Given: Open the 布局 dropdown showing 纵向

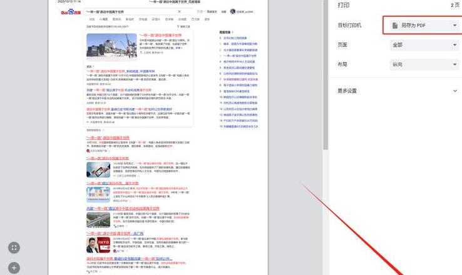Looking at the screenshot, I should (x=425, y=64).
